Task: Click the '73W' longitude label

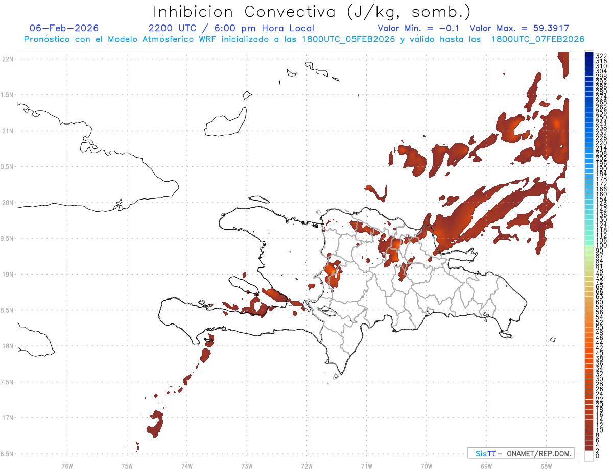Action: click(x=247, y=466)
